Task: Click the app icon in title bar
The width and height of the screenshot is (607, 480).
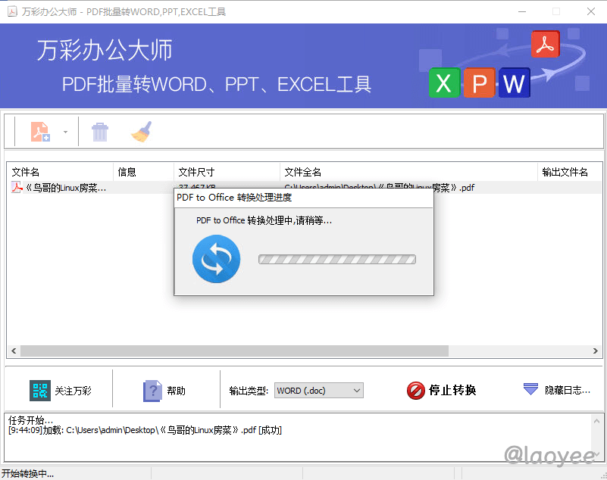Action: click(x=11, y=11)
